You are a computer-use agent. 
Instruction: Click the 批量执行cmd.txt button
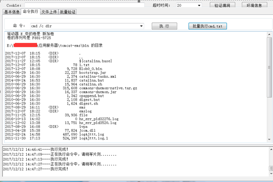click(x=208, y=26)
